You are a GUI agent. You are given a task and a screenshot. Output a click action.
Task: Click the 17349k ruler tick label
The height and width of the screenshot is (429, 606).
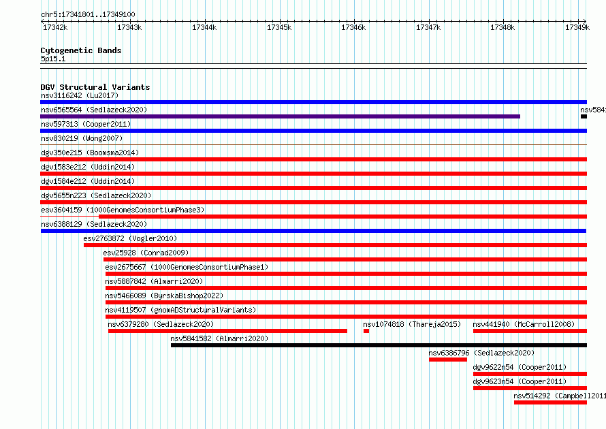577,27
